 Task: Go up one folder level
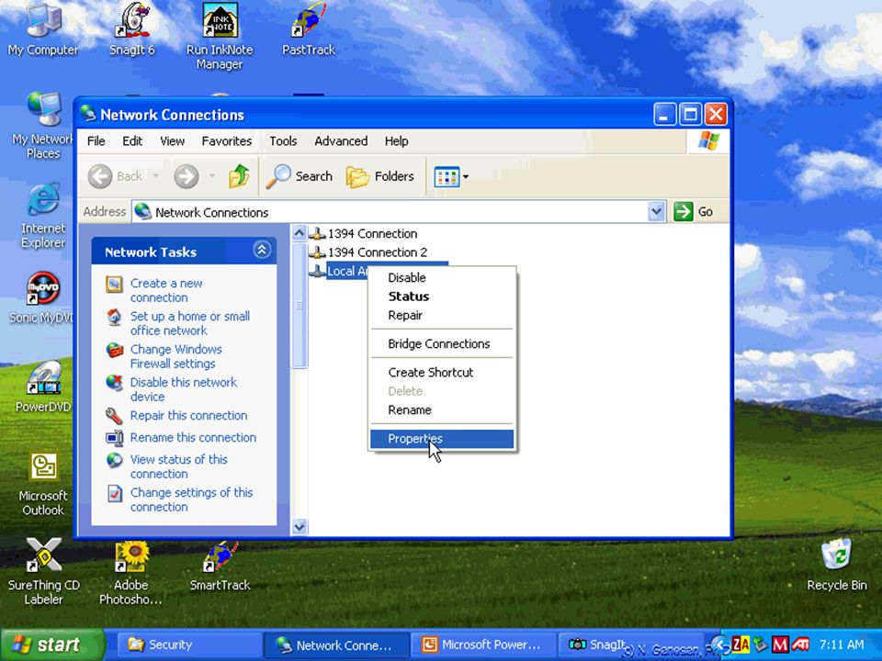pos(239,176)
